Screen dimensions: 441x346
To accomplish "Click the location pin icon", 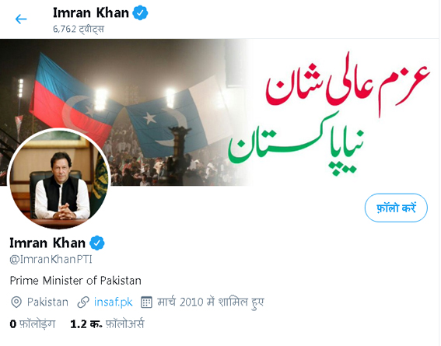I will 16,302.
